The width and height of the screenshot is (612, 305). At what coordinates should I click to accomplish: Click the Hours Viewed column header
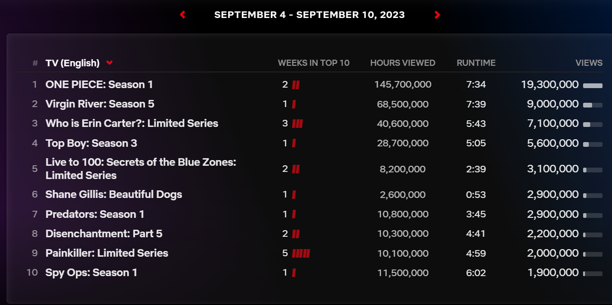[x=402, y=63]
